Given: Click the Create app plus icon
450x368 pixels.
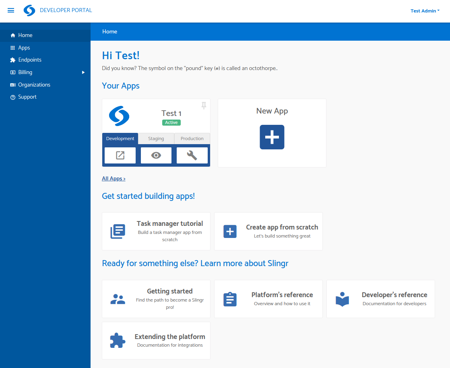Looking at the screenshot, I should 230,232.
